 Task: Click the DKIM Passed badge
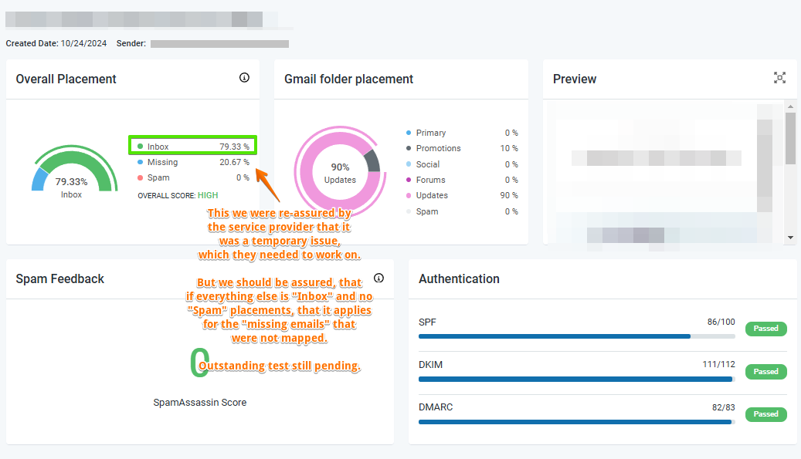click(765, 371)
